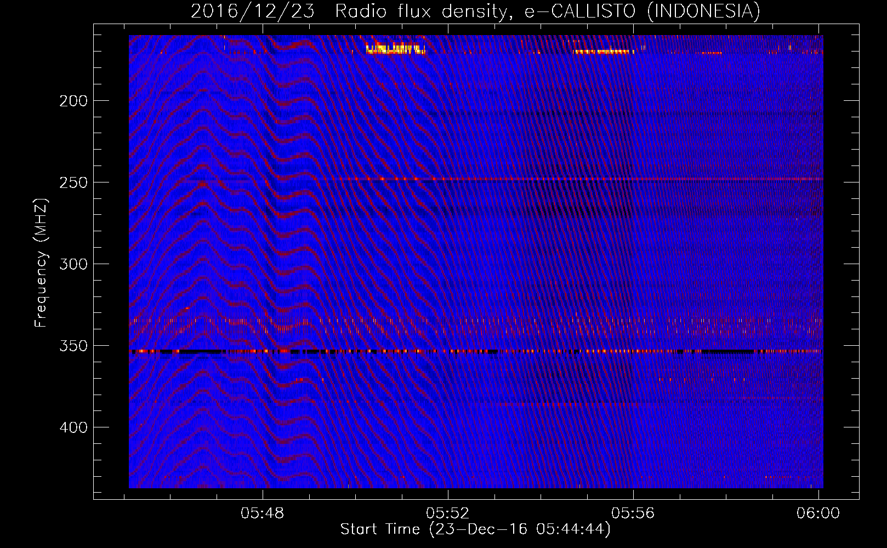Click the 350 frequency tick label
Viewport: 887px width, 548px height.
point(73,346)
